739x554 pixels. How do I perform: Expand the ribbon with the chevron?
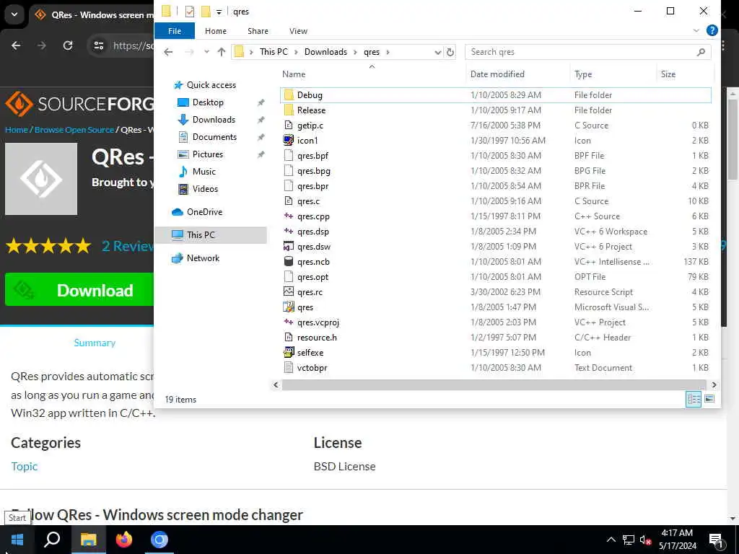tap(696, 30)
